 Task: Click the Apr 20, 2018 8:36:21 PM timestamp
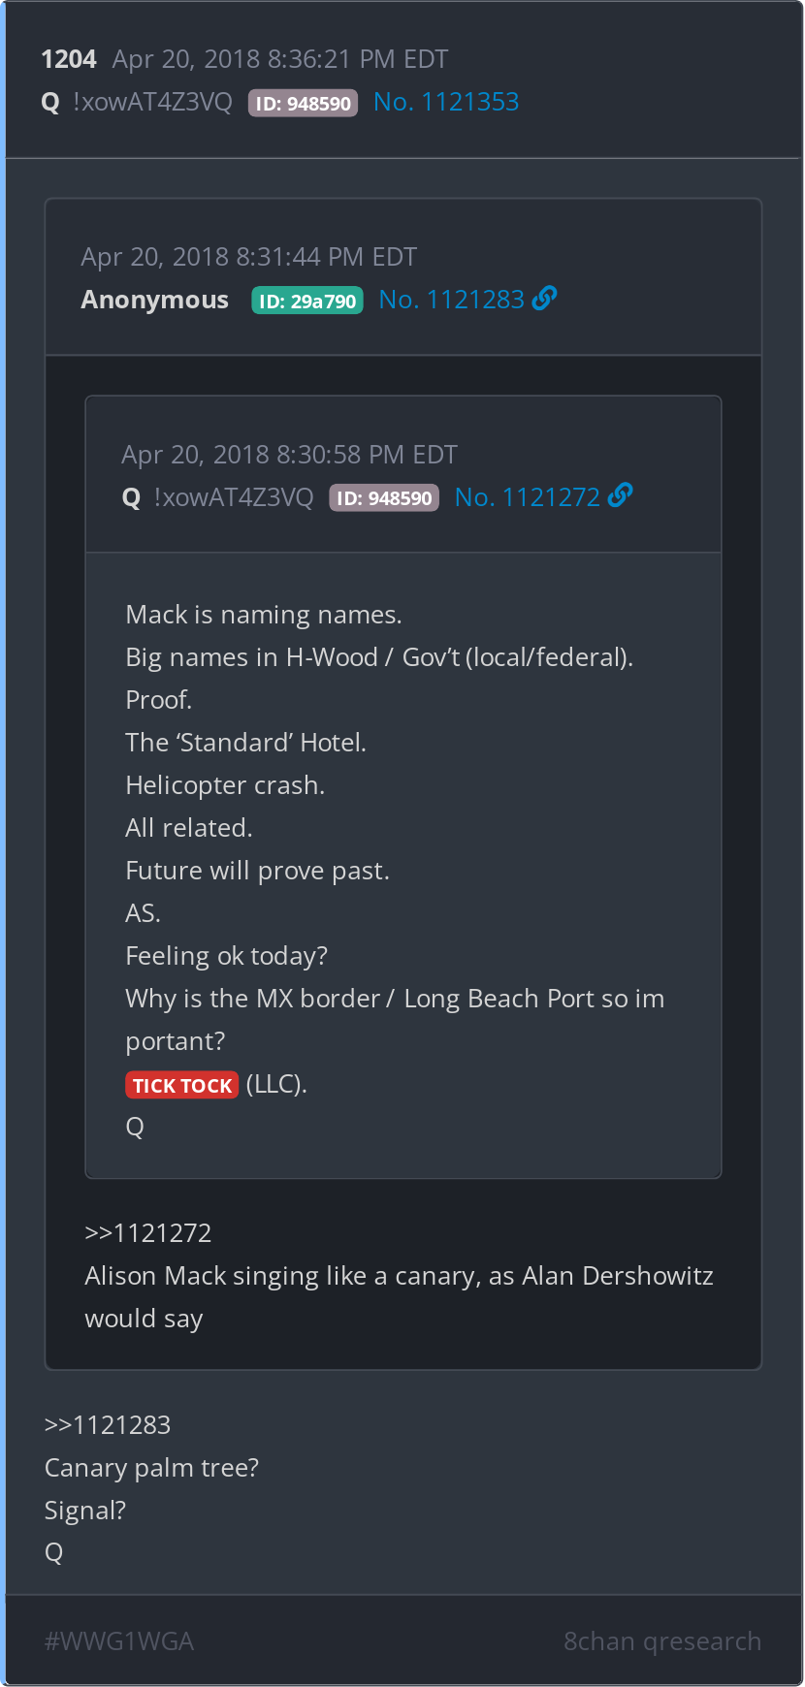tap(280, 59)
